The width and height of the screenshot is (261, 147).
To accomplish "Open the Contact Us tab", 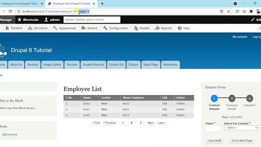I will coord(116,65).
